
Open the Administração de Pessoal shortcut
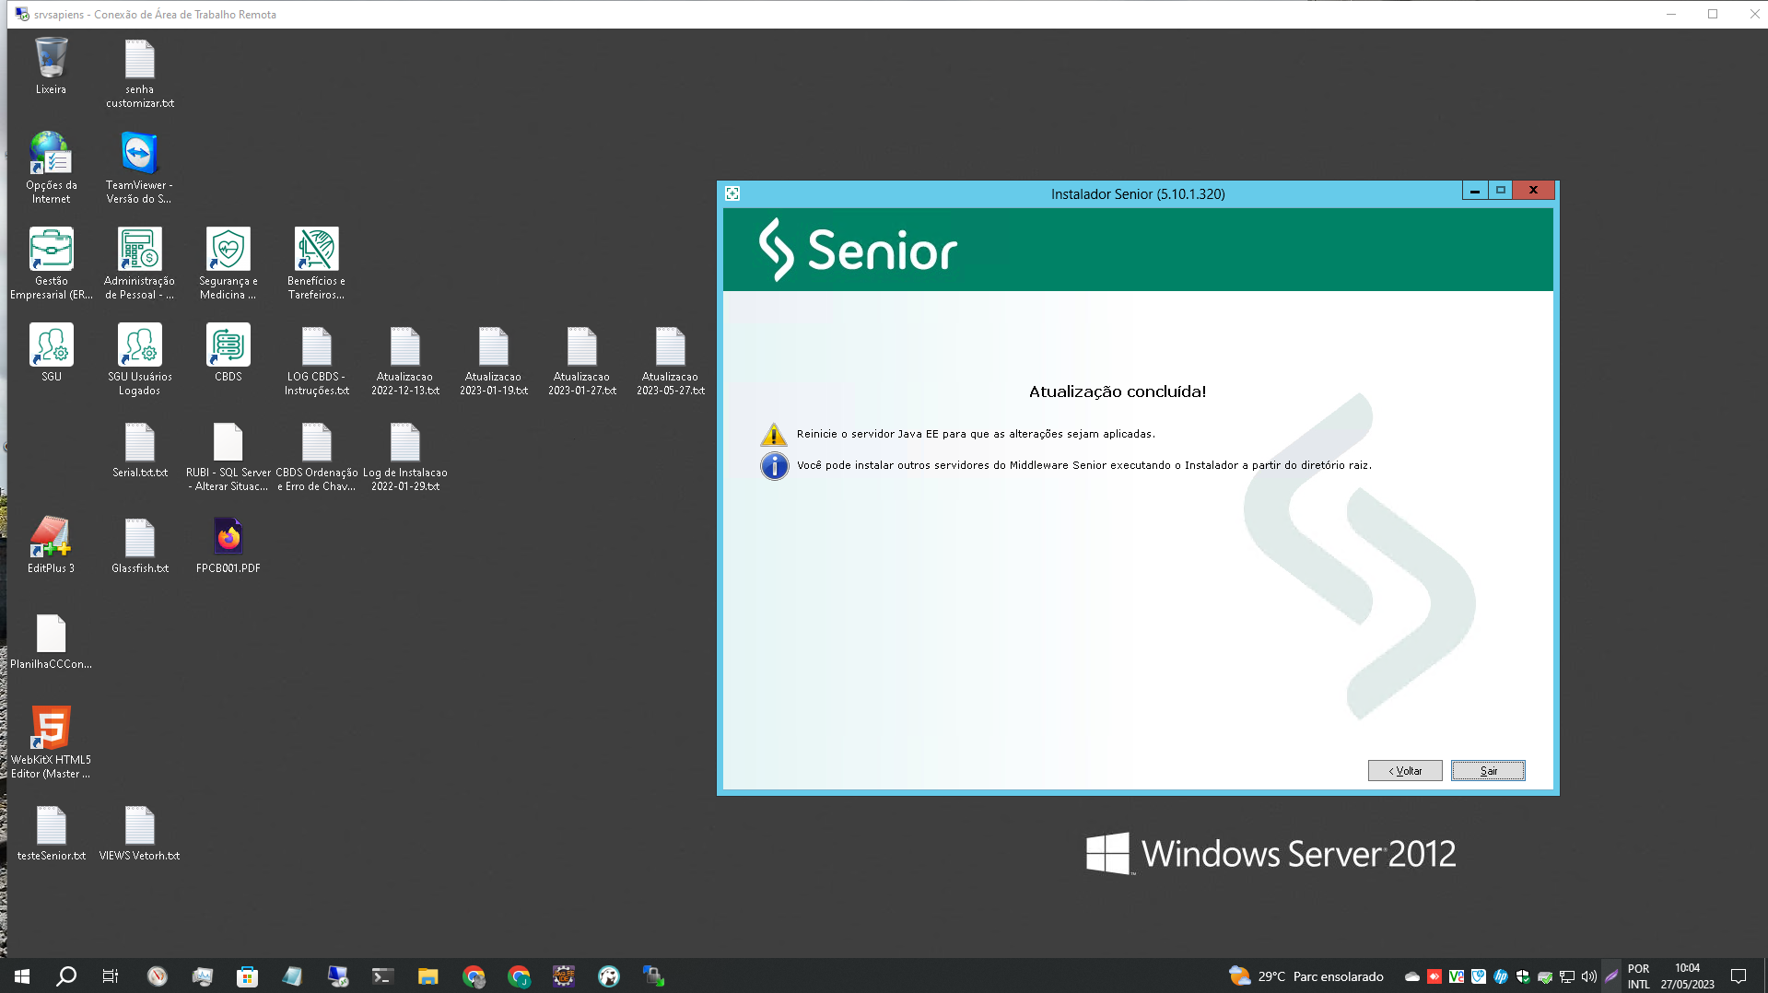tap(140, 264)
